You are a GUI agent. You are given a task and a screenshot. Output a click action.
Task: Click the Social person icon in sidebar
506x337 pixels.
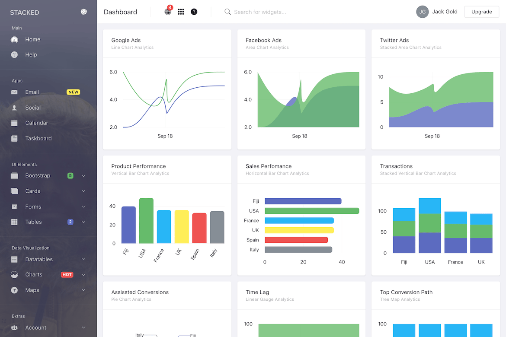click(15, 108)
